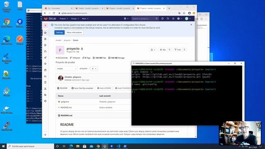Open Operations icon in GitLab sidebar
Image resolution: width=265 pixels, height=149 pixels.
pyautogui.click(x=45, y=64)
